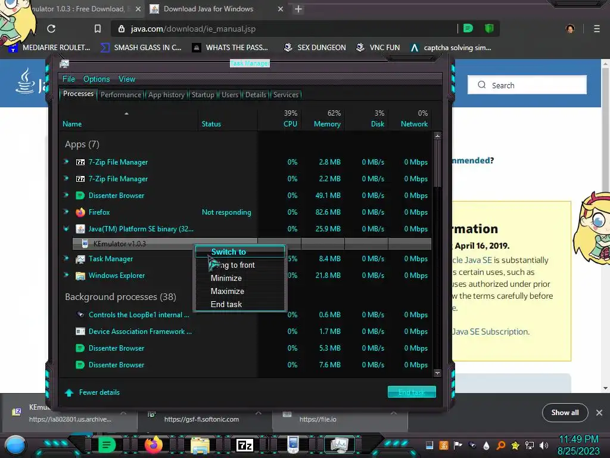The image size is (610, 458).
Task: Bookmark the page using the bookmark icon
Action: (x=98, y=29)
